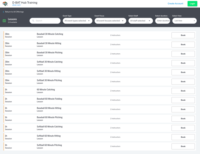
Task: Select the 60 Minute Catching title
Action: point(46,90)
